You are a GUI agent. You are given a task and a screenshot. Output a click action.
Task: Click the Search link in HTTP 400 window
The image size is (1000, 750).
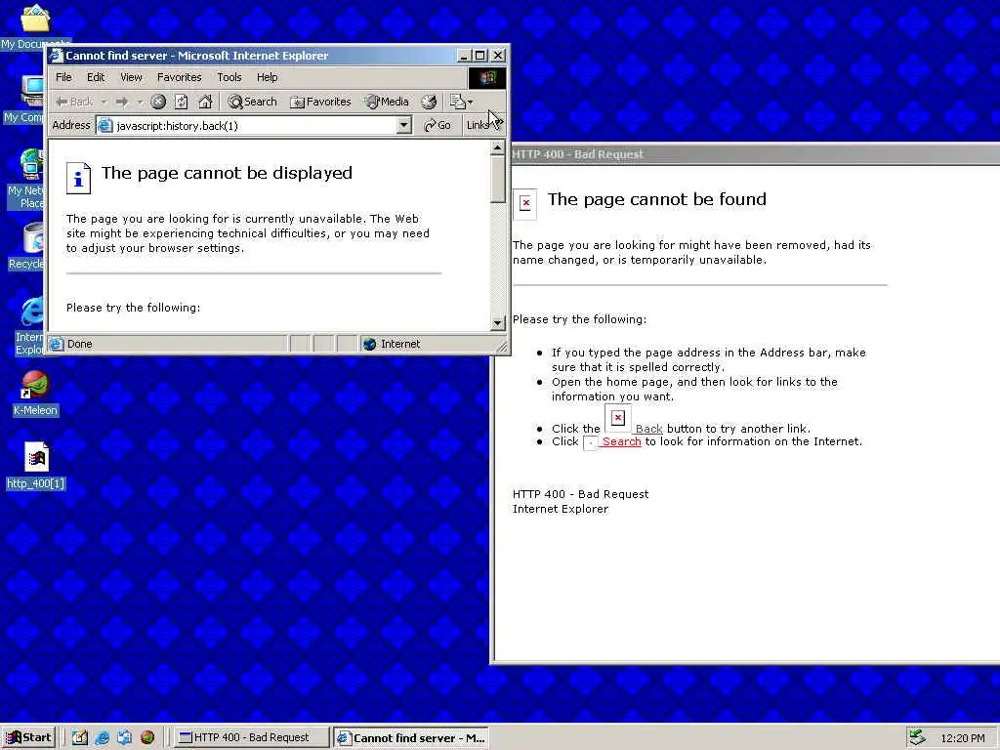tap(621, 441)
